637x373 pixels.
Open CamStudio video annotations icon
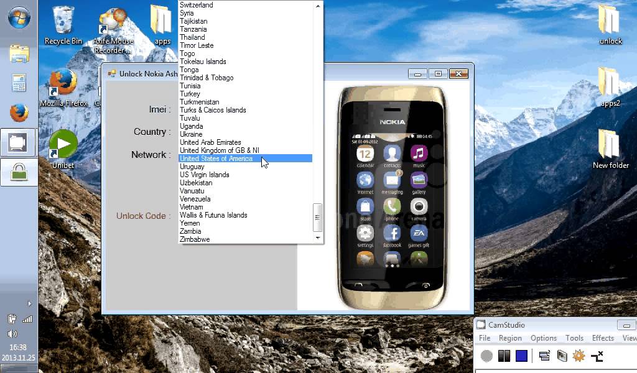click(562, 356)
